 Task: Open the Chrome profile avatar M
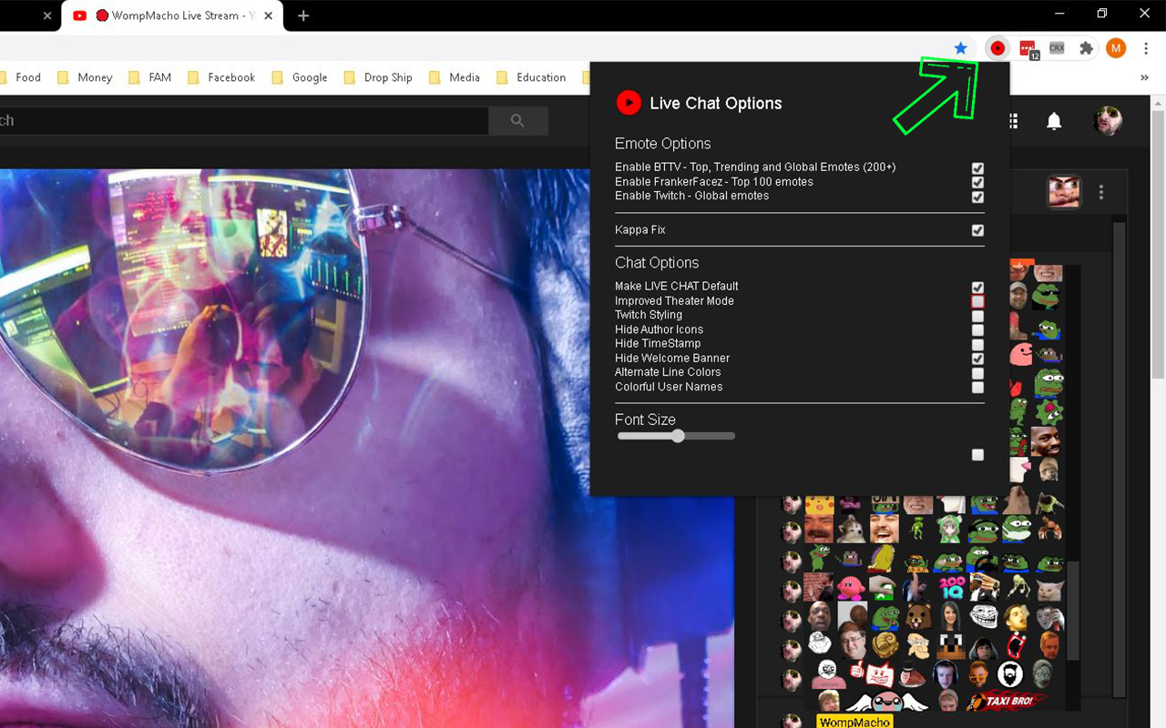click(1116, 48)
